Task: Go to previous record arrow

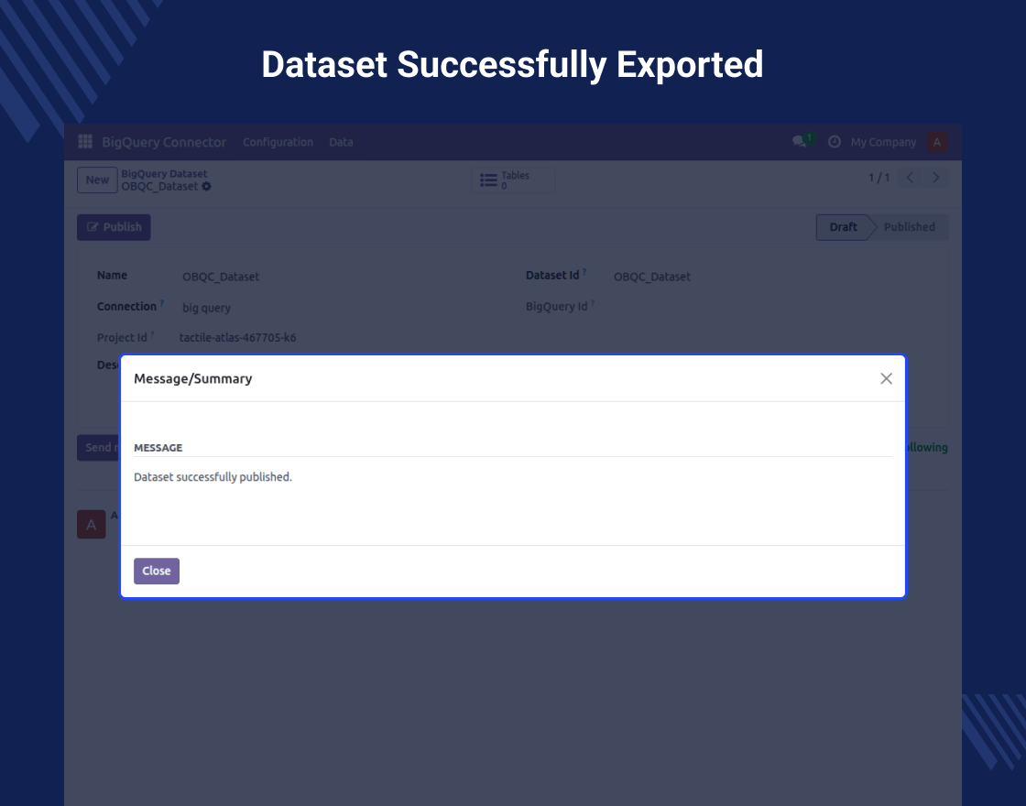Action: coord(910,178)
